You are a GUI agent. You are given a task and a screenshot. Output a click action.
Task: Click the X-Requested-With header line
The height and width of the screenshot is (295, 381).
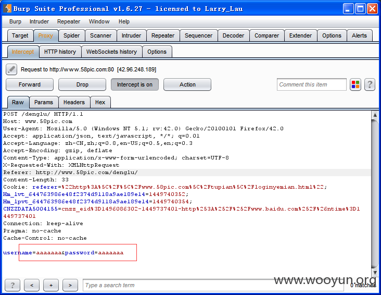point(61,165)
